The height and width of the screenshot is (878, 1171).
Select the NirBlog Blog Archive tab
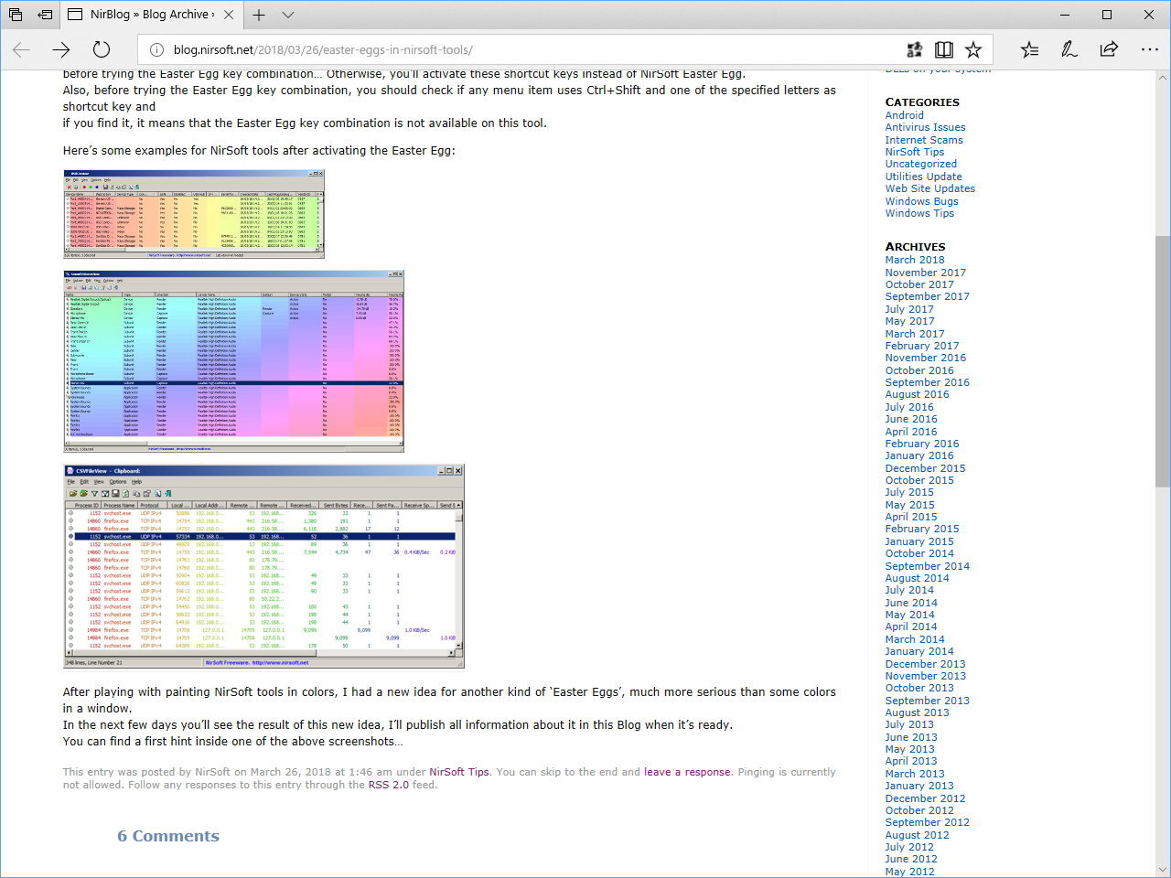(152, 15)
